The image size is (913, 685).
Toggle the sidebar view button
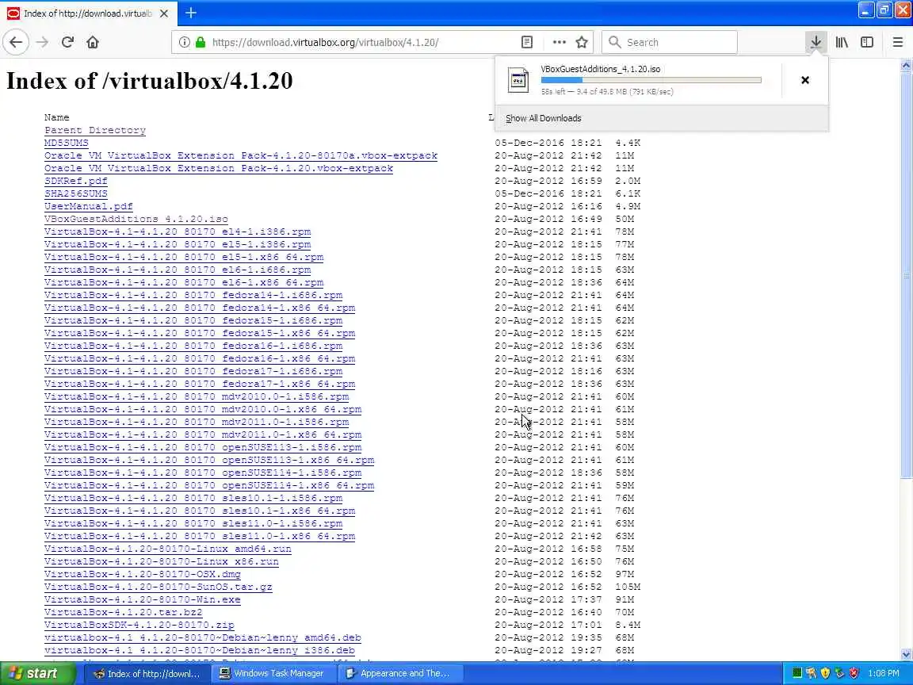click(x=867, y=42)
